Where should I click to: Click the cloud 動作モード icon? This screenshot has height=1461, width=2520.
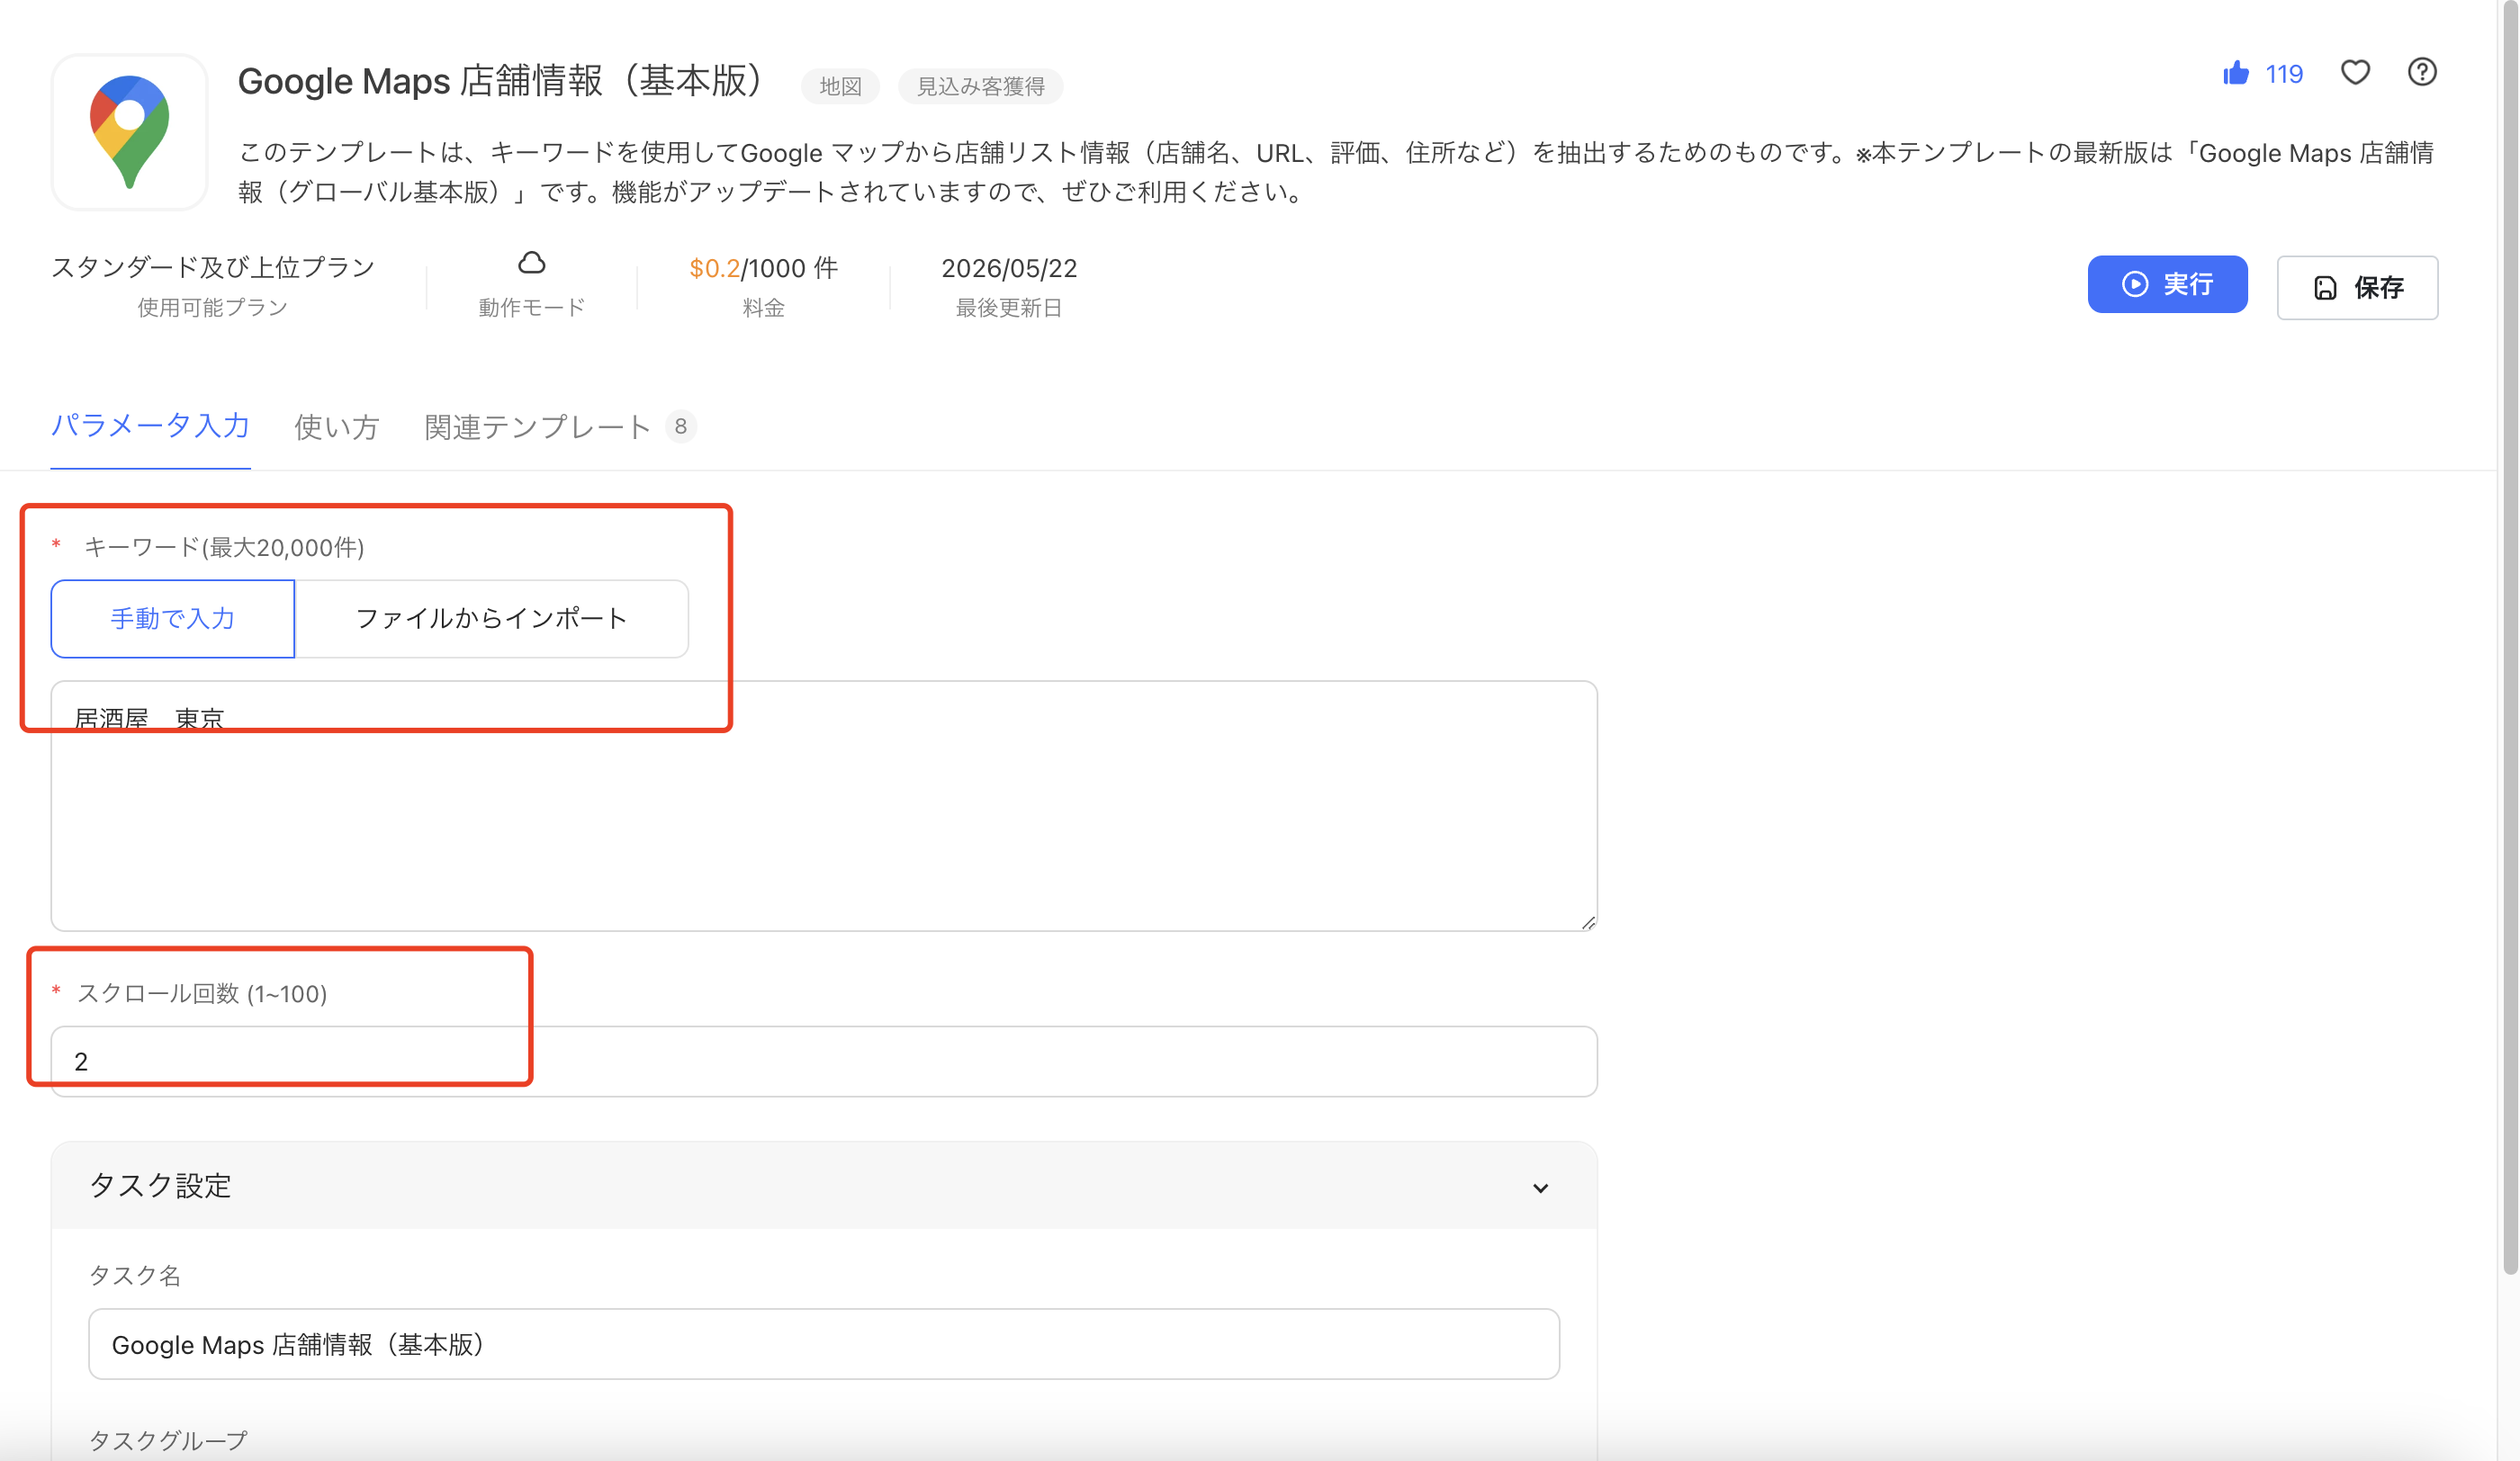pyautogui.click(x=531, y=263)
